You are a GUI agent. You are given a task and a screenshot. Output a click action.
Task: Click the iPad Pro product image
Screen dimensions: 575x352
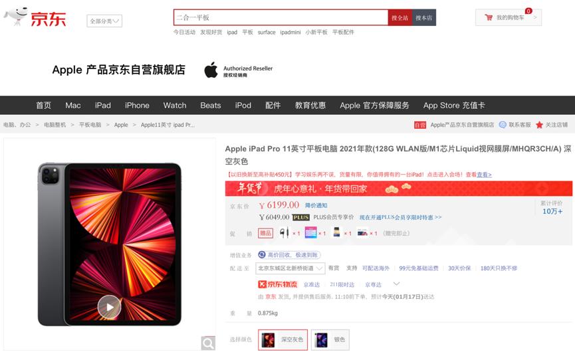tap(109, 244)
